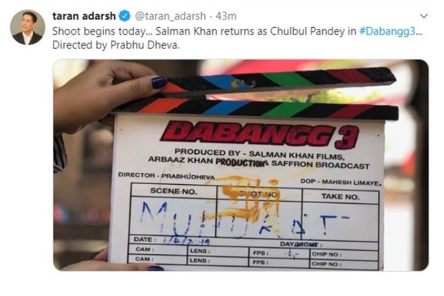This screenshot has height=296, width=444.
Task: Follow the #Dabangg3 hashtag link
Action: [387, 31]
